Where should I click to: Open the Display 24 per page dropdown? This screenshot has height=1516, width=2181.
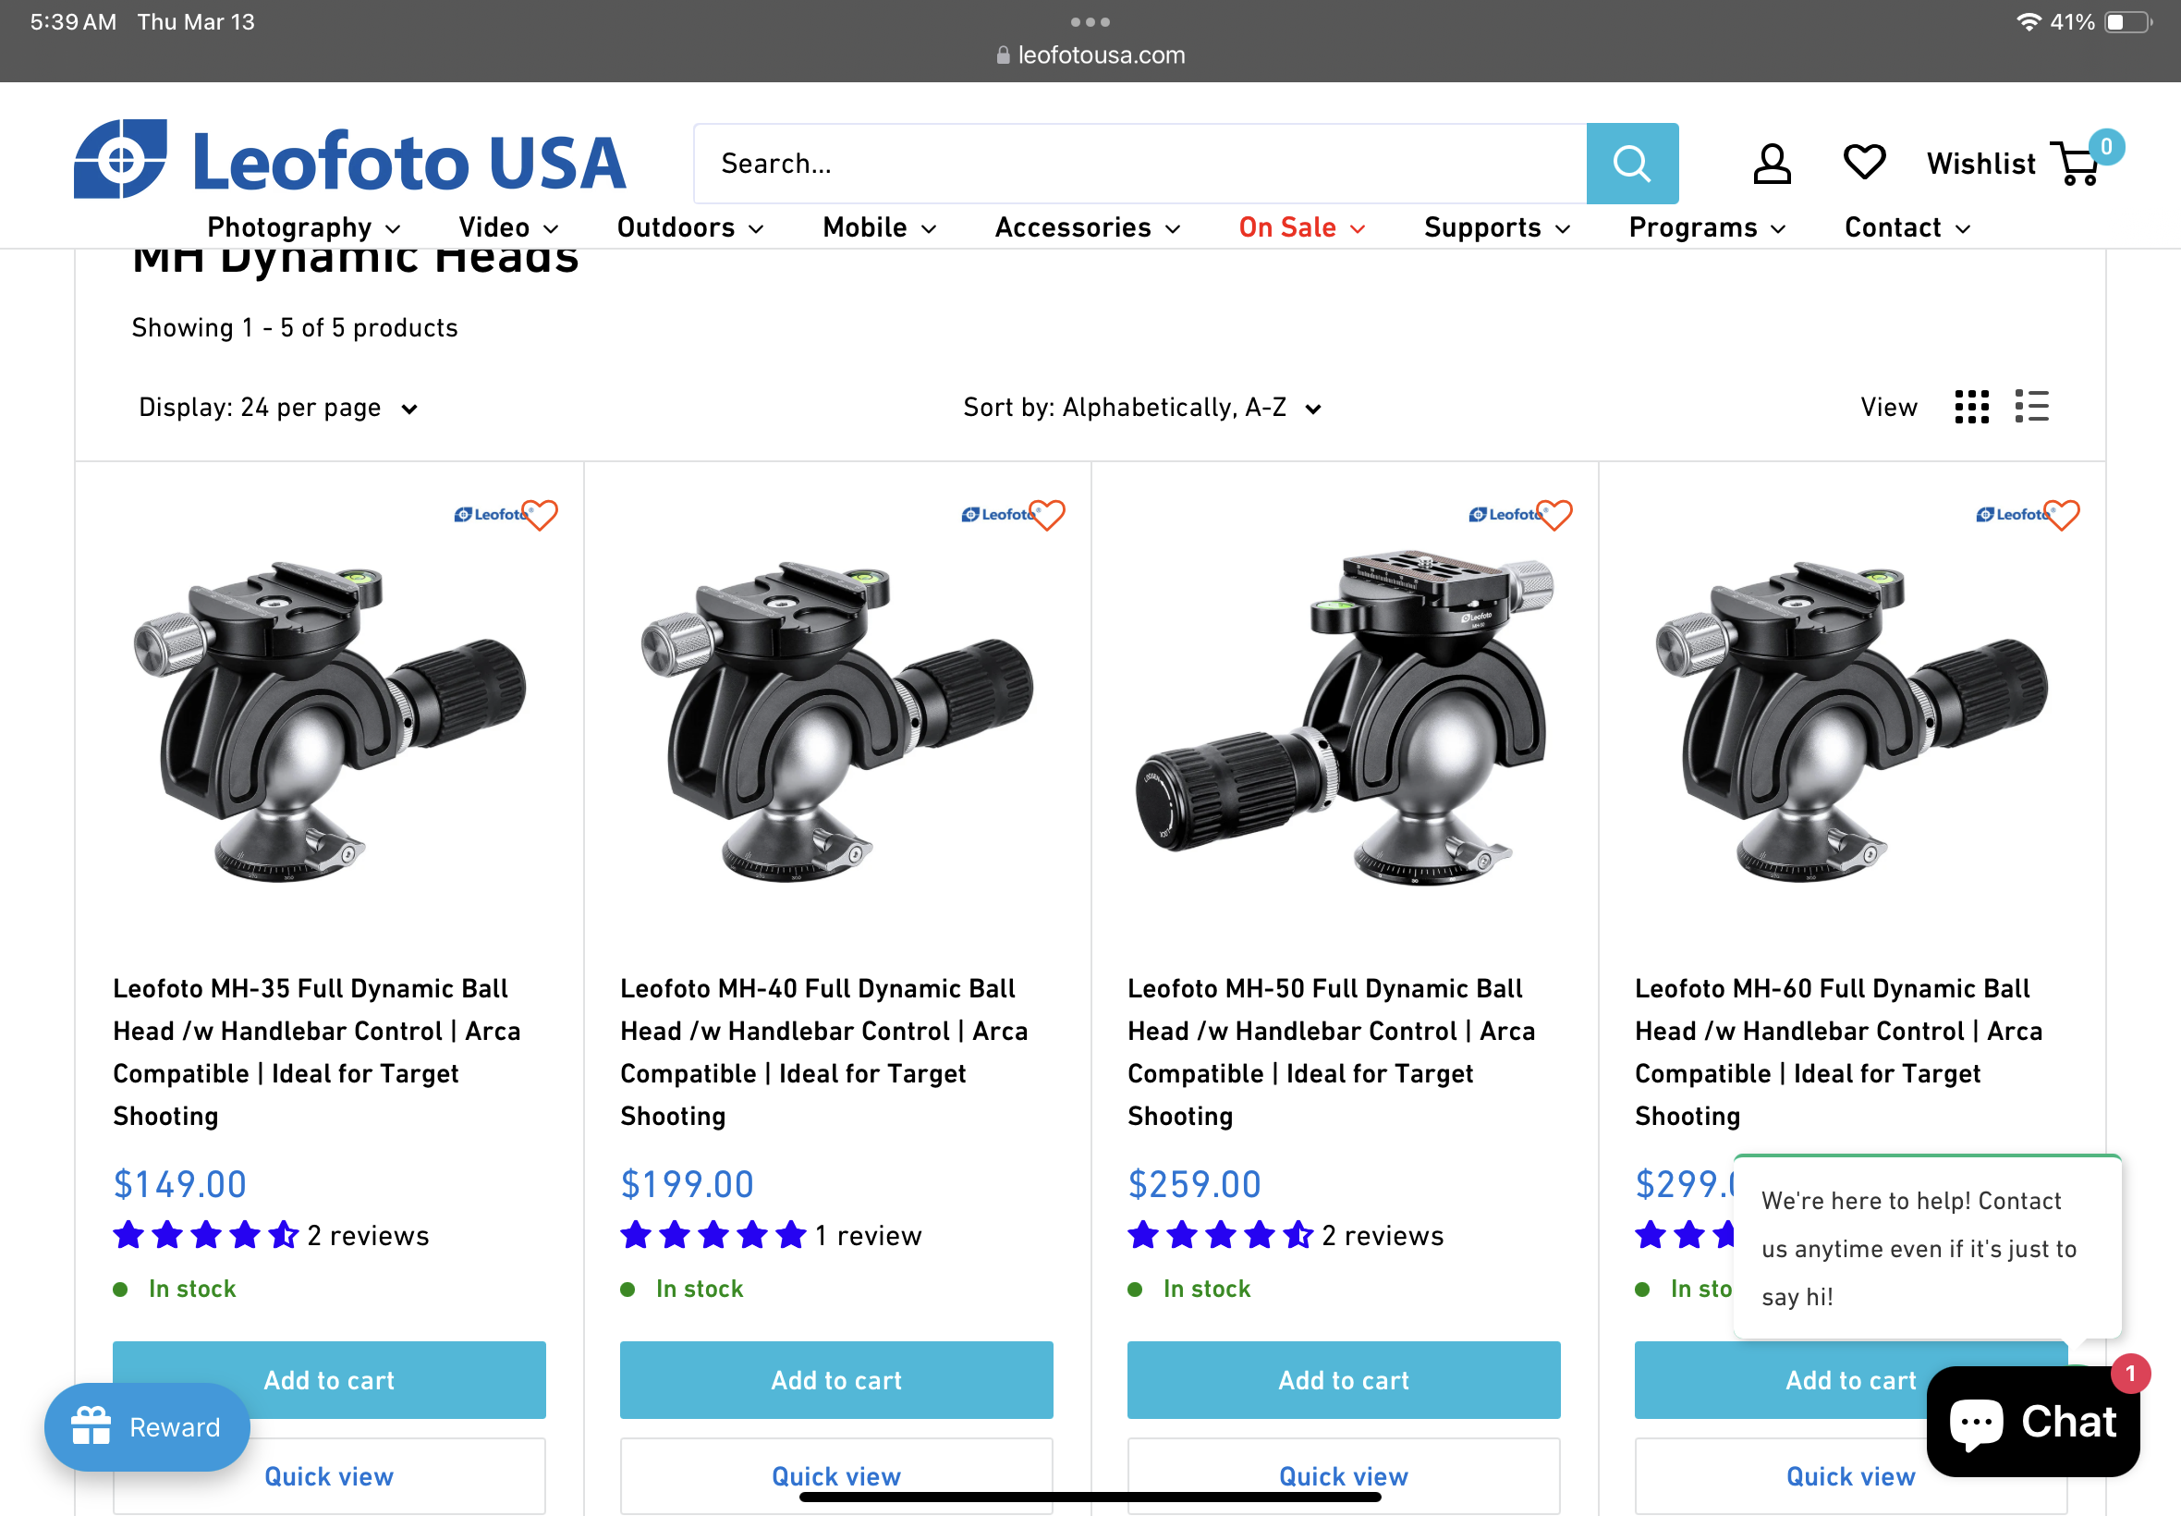(277, 408)
